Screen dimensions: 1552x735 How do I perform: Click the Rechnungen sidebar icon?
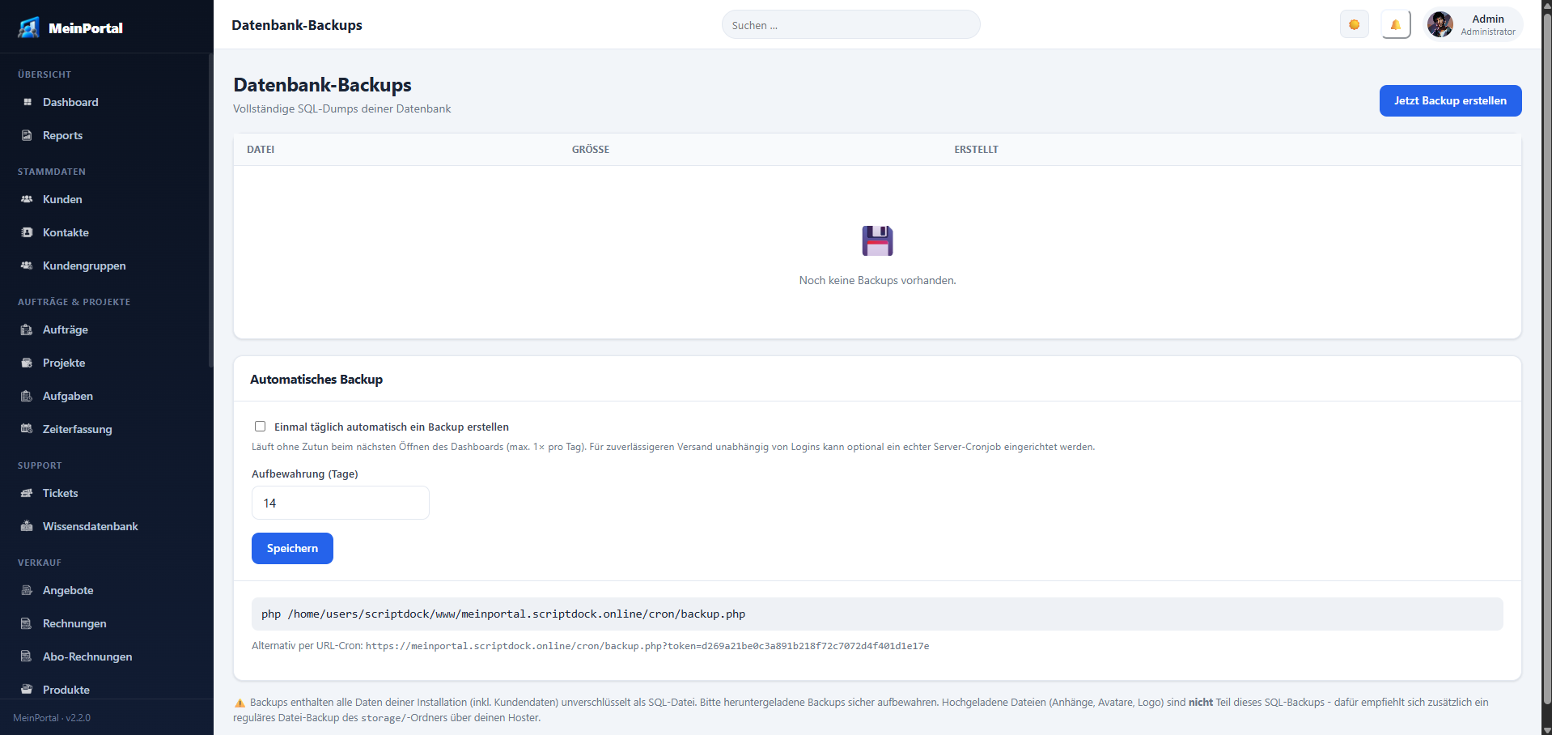(27, 623)
